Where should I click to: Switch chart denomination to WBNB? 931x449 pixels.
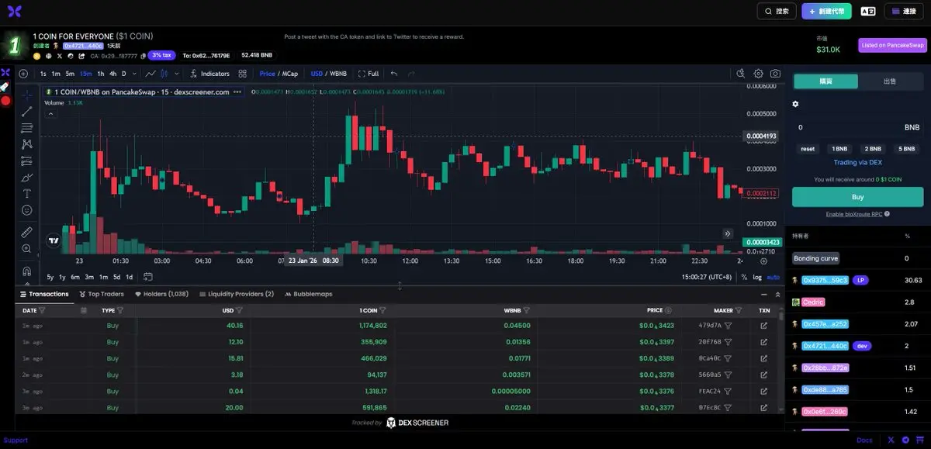pos(338,74)
